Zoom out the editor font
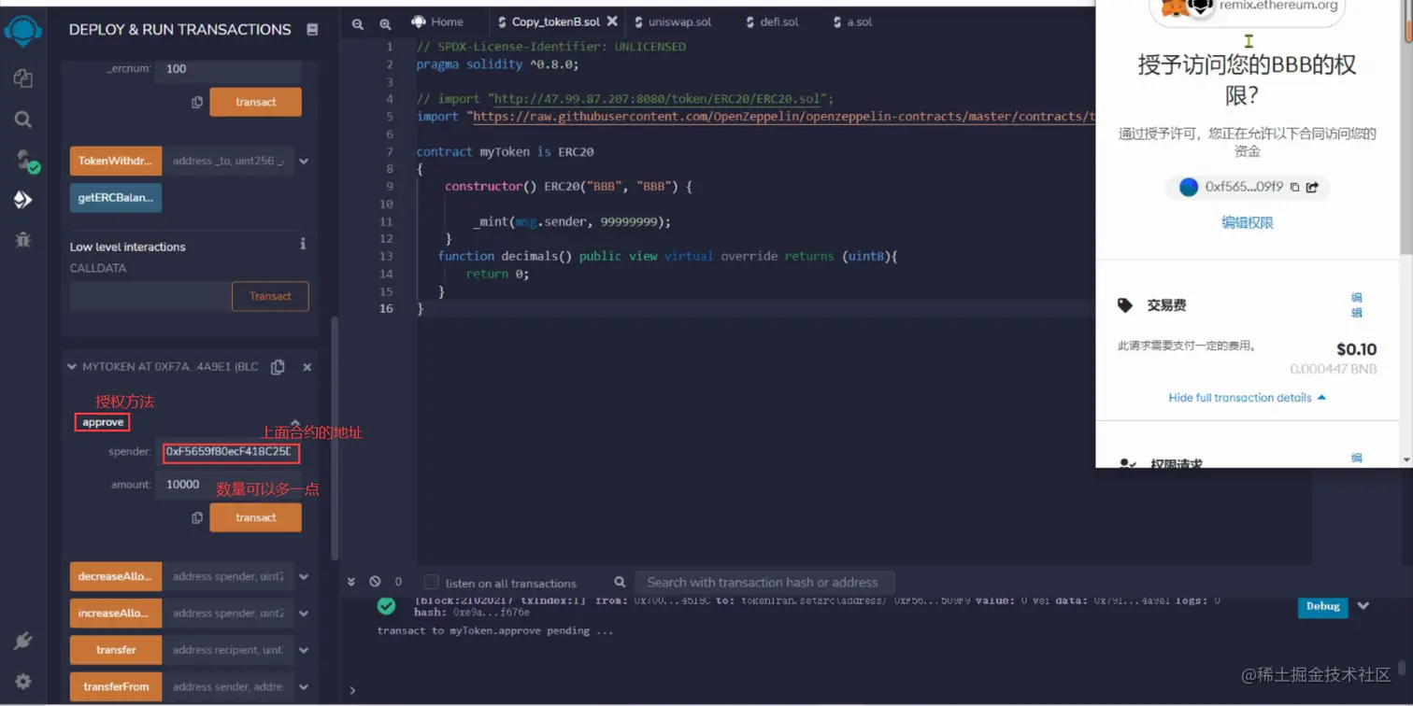 [x=358, y=24]
